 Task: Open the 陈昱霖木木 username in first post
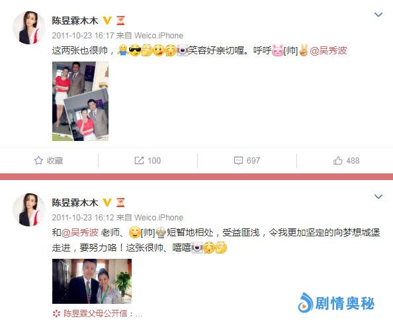click(75, 21)
